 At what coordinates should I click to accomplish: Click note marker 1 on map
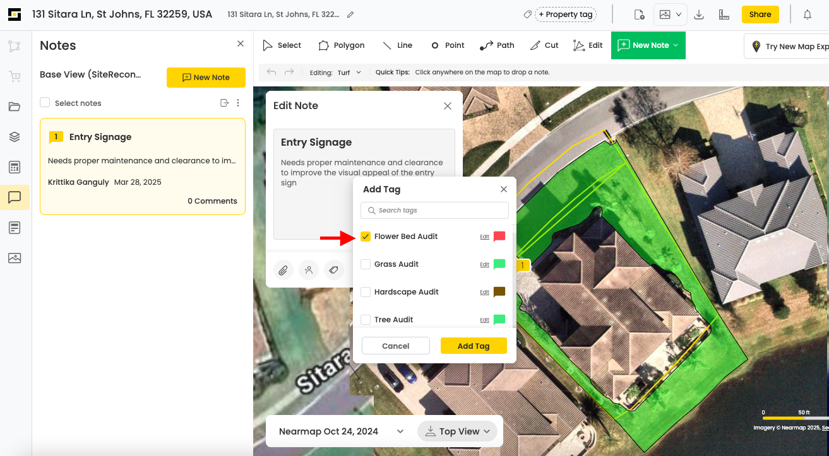point(522,266)
